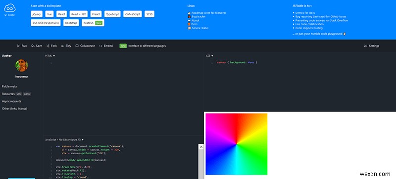The width and height of the screenshot is (396, 179).
Task: Expand the Async requests section
Action: [11, 101]
